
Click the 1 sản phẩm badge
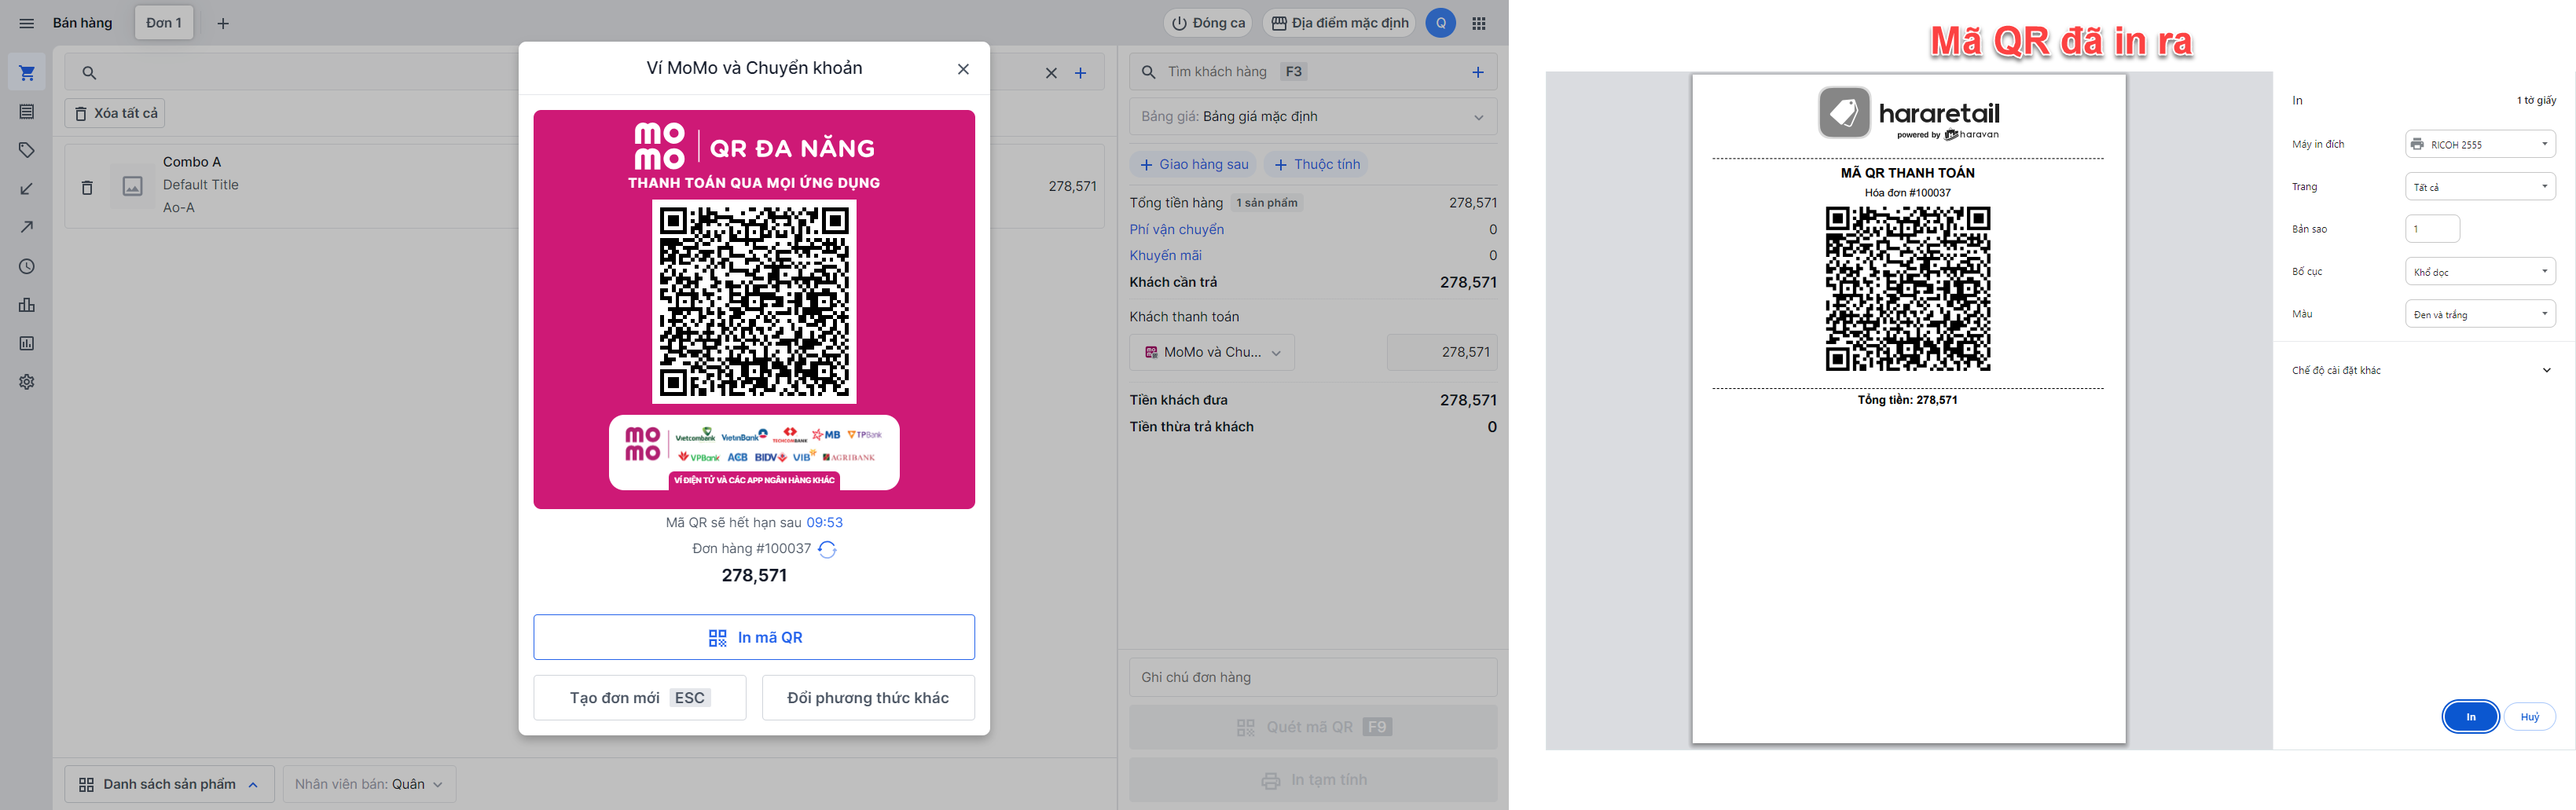coord(1266,203)
